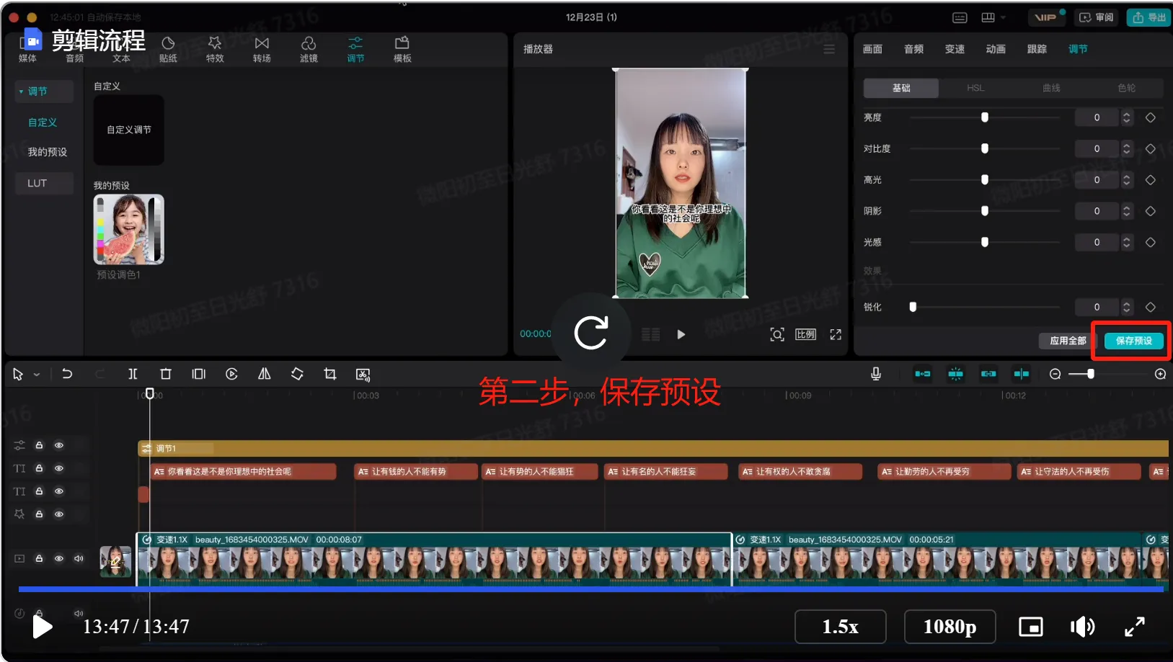Image resolution: width=1173 pixels, height=662 pixels.
Task: Open the 转场 transitions panel
Action: coord(262,49)
